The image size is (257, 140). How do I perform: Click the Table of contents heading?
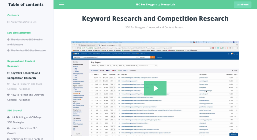(26, 5)
